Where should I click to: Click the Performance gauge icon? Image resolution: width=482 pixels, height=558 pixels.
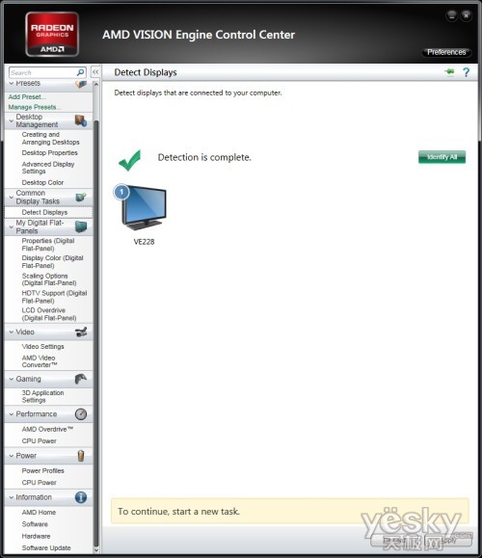(81, 413)
